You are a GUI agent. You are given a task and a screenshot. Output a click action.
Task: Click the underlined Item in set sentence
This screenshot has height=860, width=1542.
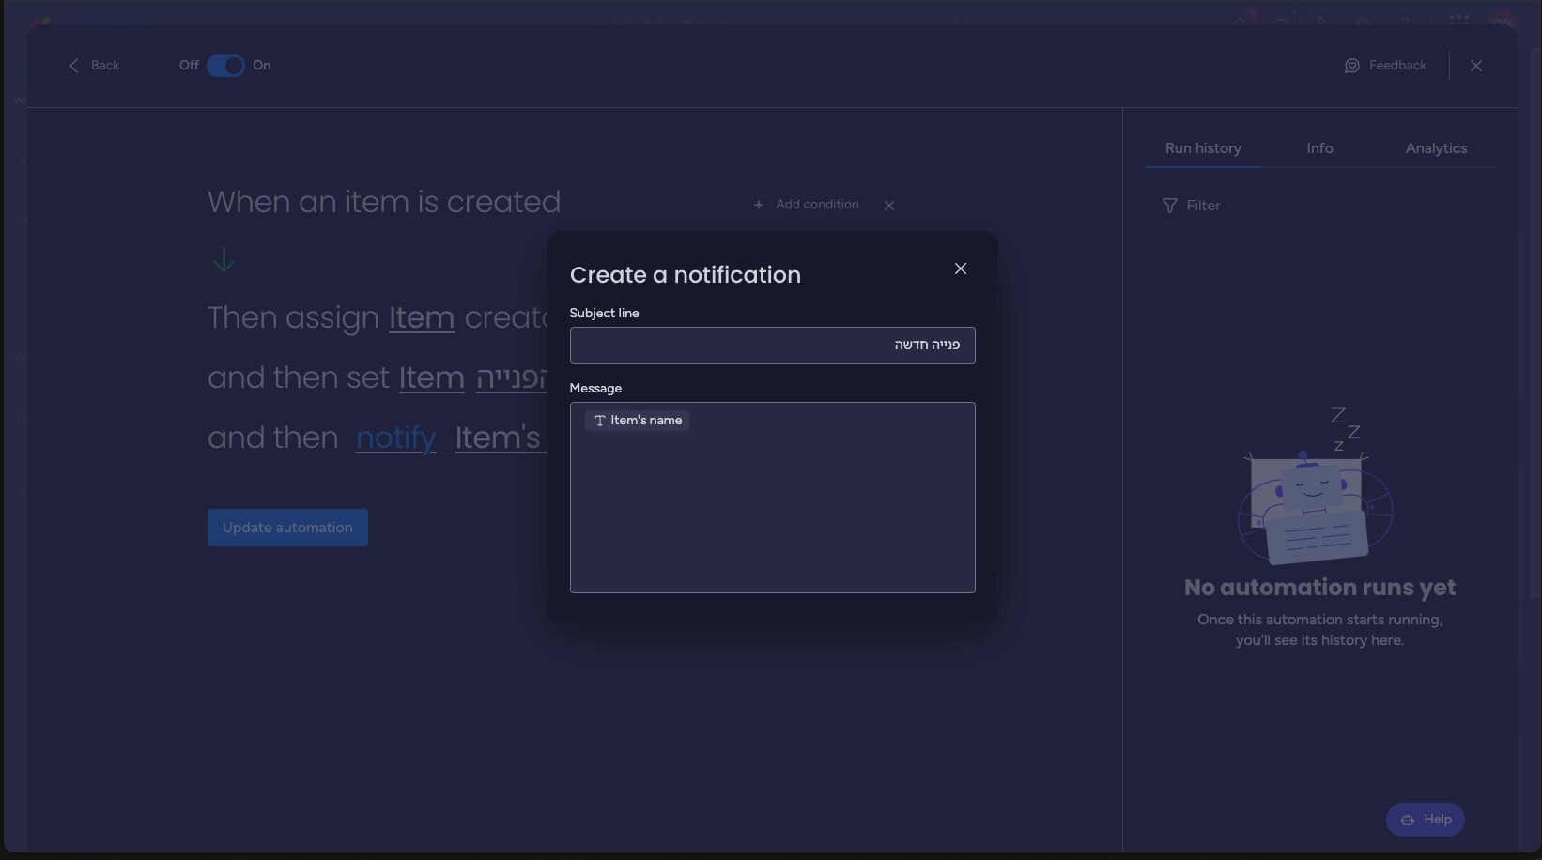click(x=431, y=377)
